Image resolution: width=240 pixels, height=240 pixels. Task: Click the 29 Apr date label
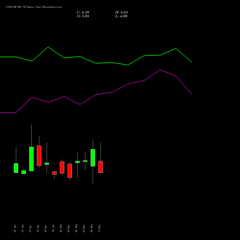coord(46,228)
